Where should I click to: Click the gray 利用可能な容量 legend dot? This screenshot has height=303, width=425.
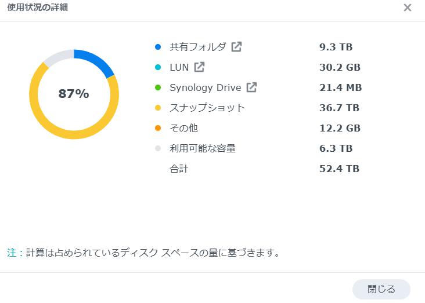coord(158,148)
